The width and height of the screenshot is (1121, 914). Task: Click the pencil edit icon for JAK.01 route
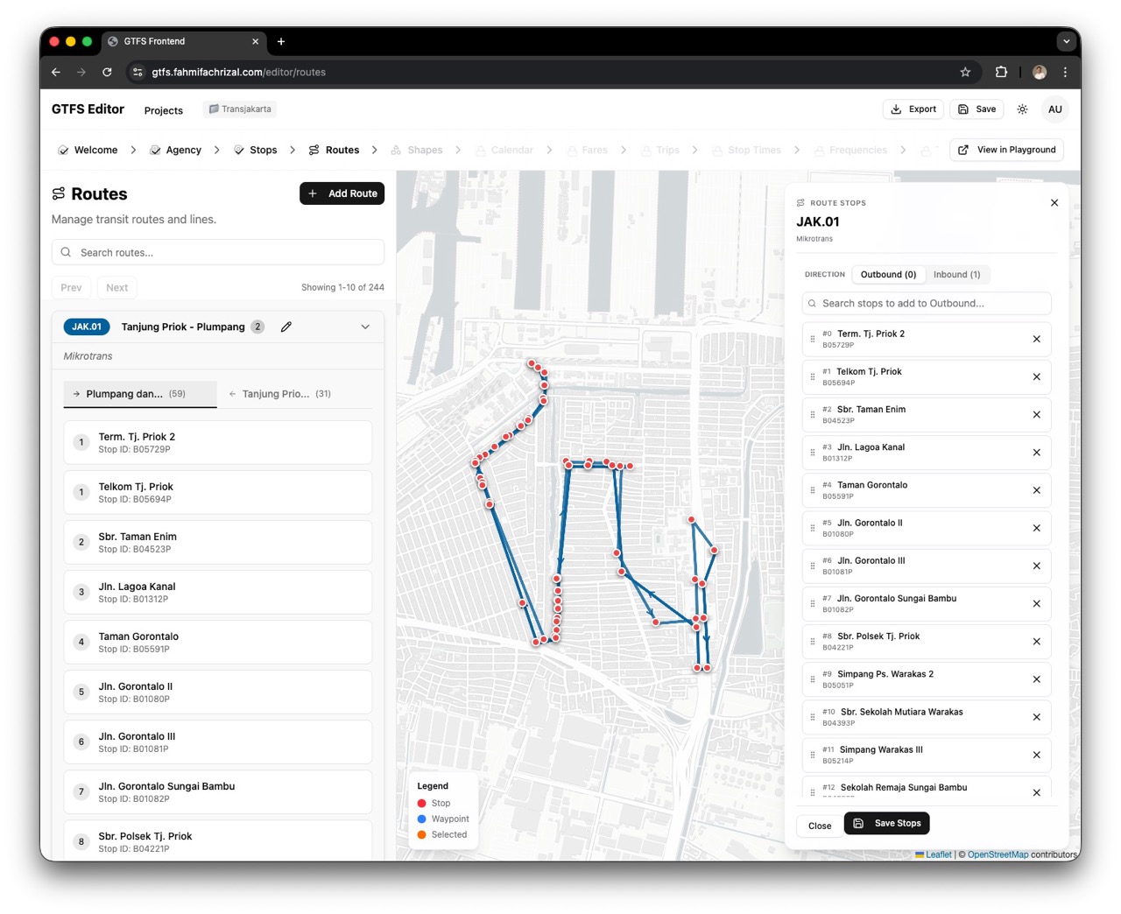tap(286, 327)
